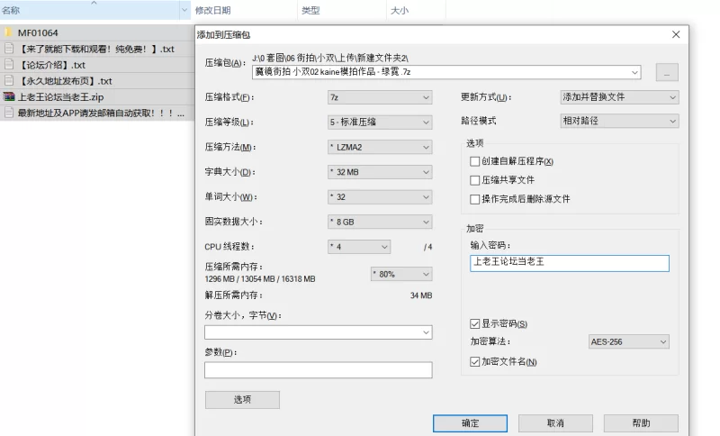This screenshot has height=436, width=720.
Task: Click the text file icon beside 【论坛介绍】.txt
Action: [8, 65]
